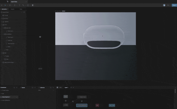Open dropdown arrow beside mode toggle

click(x=35, y=5)
